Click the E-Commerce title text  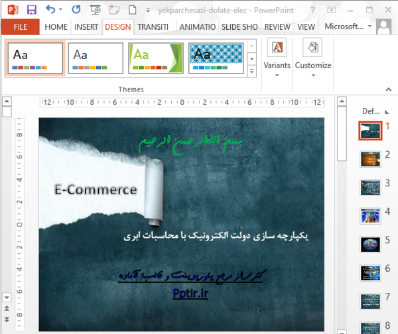[x=96, y=190]
